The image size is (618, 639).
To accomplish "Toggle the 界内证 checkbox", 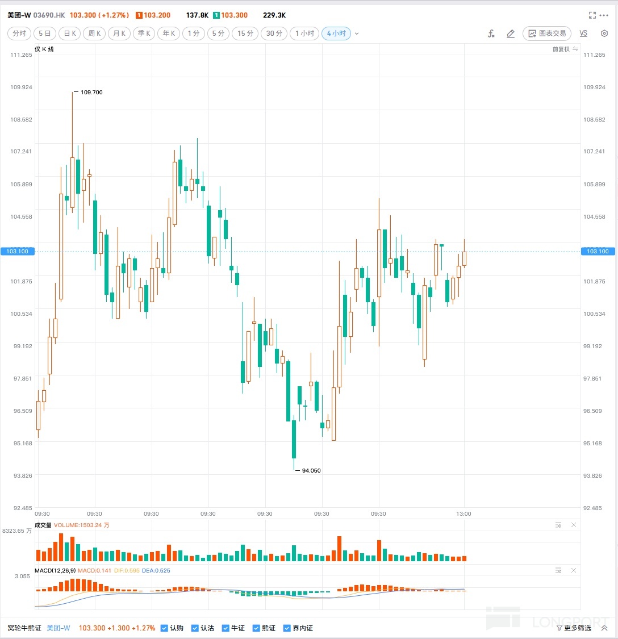I will coord(287,628).
